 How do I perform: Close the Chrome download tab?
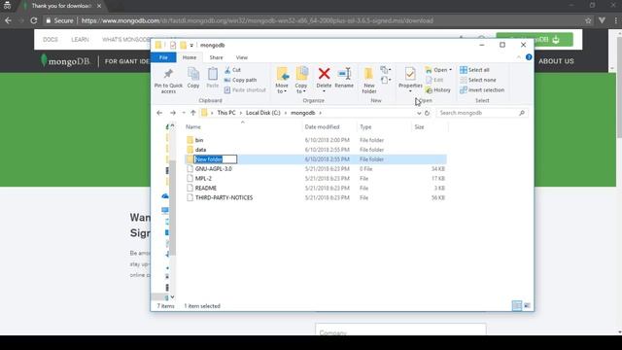[99, 6]
